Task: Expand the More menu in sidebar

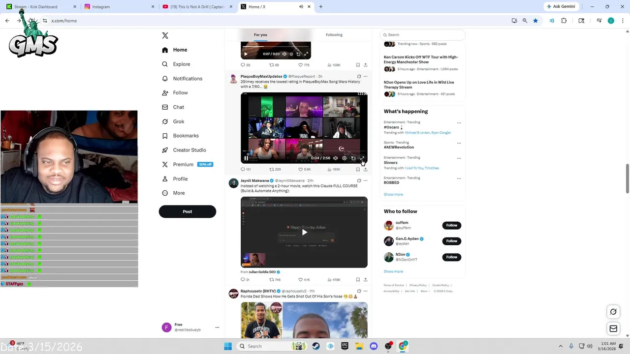Action: pyautogui.click(x=174, y=193)
